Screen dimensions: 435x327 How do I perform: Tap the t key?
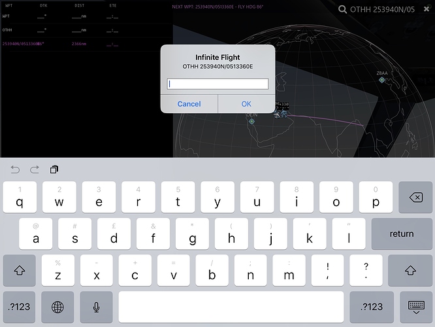pyautogui.click(x=178, y=198)
